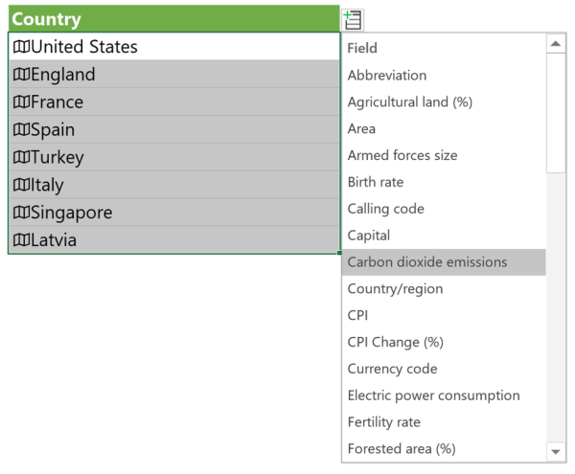
Task: Choose the Abbreviation field
Action: [x=387, y=76]
